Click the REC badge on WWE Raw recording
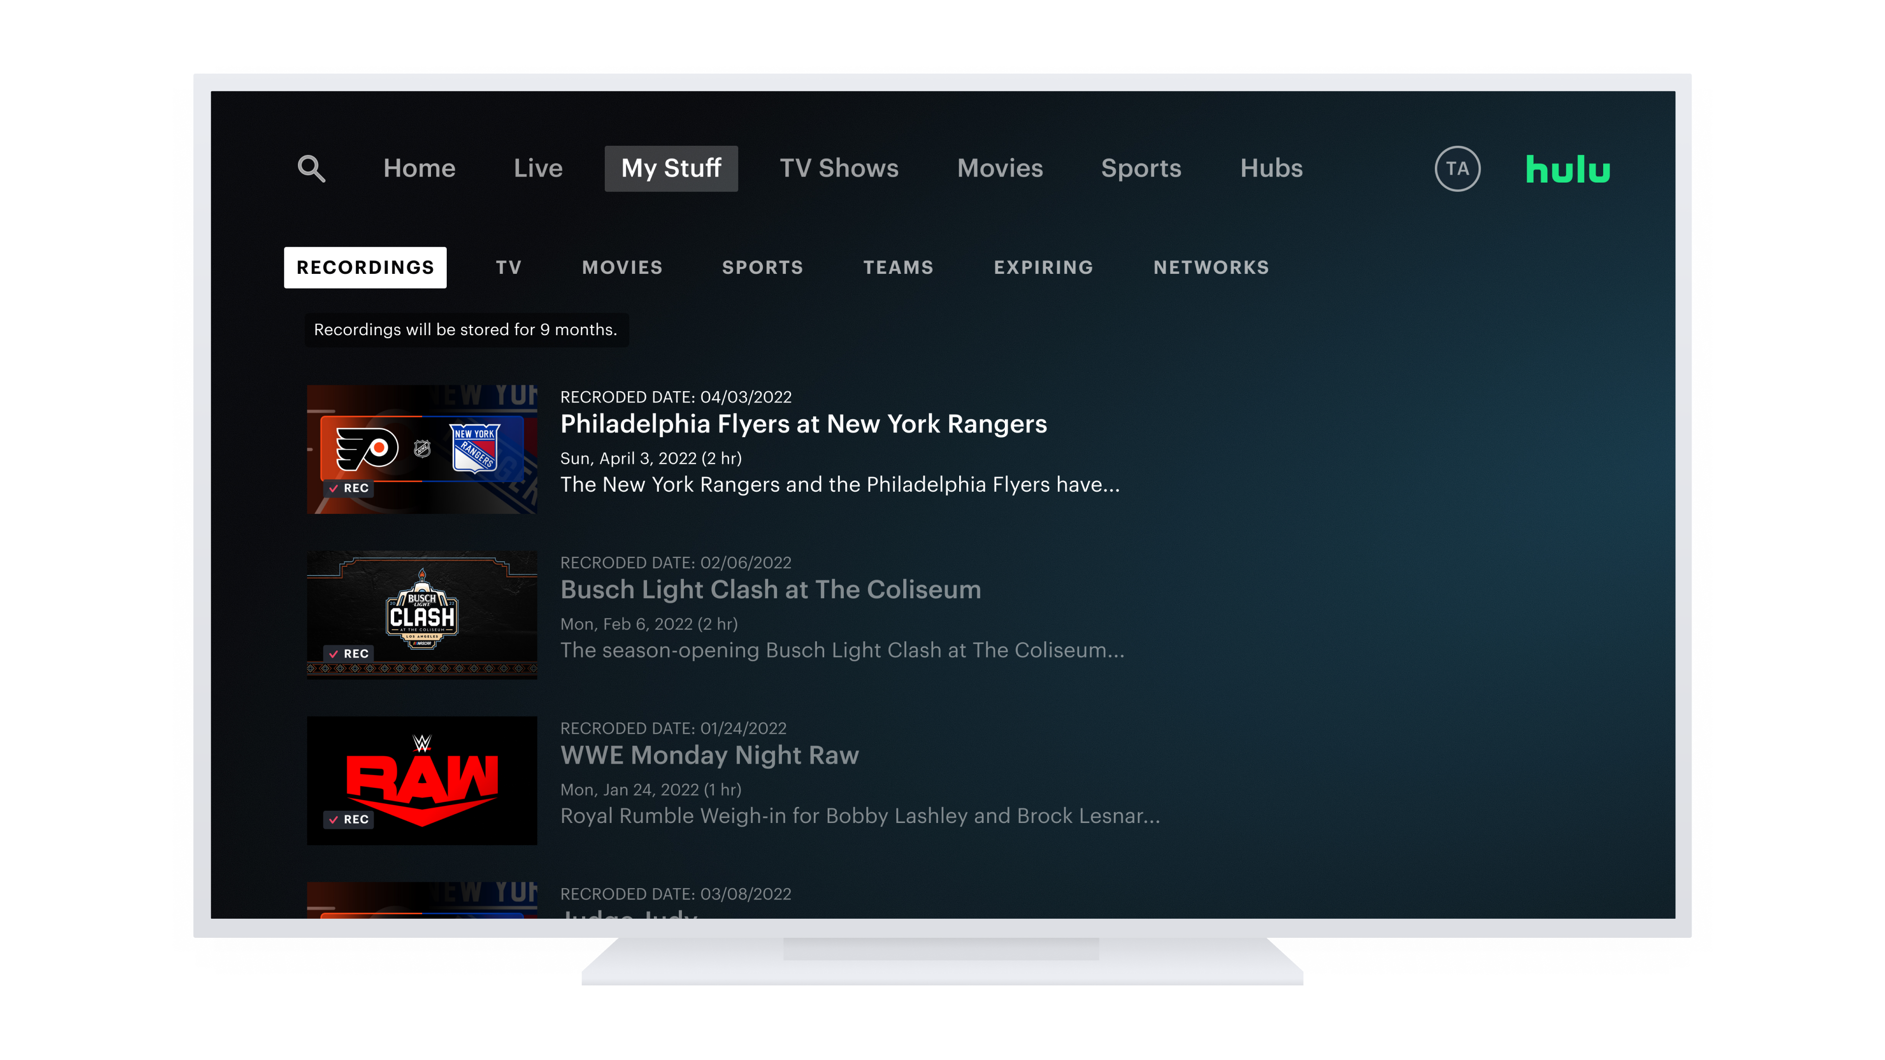 click(x=347, y=819)
